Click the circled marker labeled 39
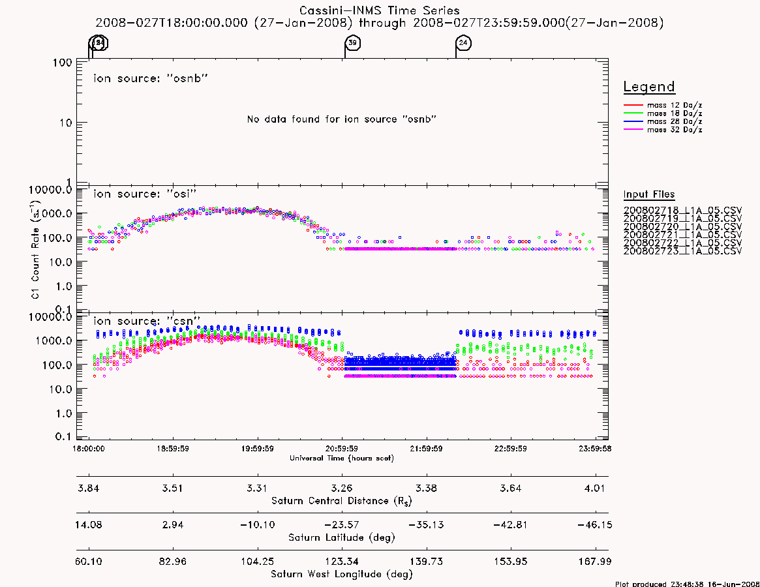760x587 pixels. [x=353, y=42]
